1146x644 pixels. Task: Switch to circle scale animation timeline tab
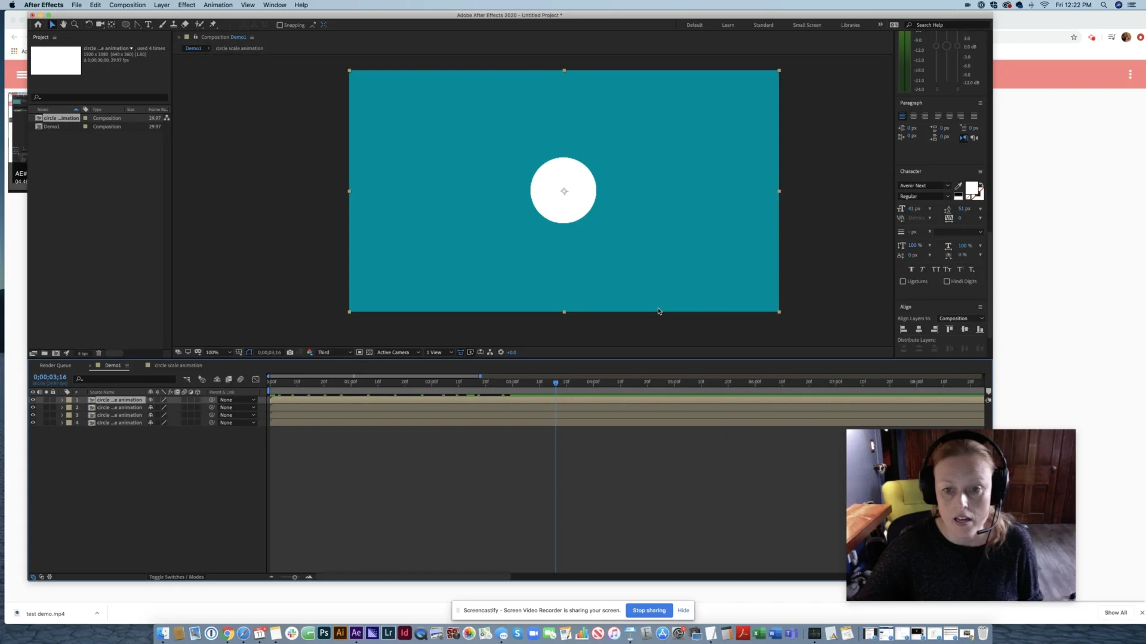tap(178, 366)
